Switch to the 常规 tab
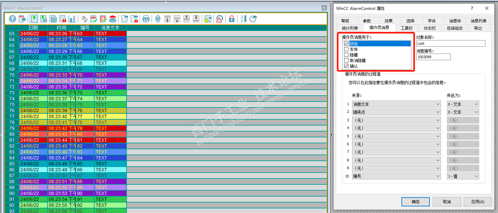The height and width of the screenshot is (213, 498). 345,21
